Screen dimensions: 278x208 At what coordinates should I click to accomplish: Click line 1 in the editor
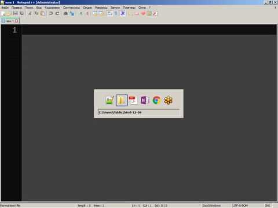coord(149,30)
